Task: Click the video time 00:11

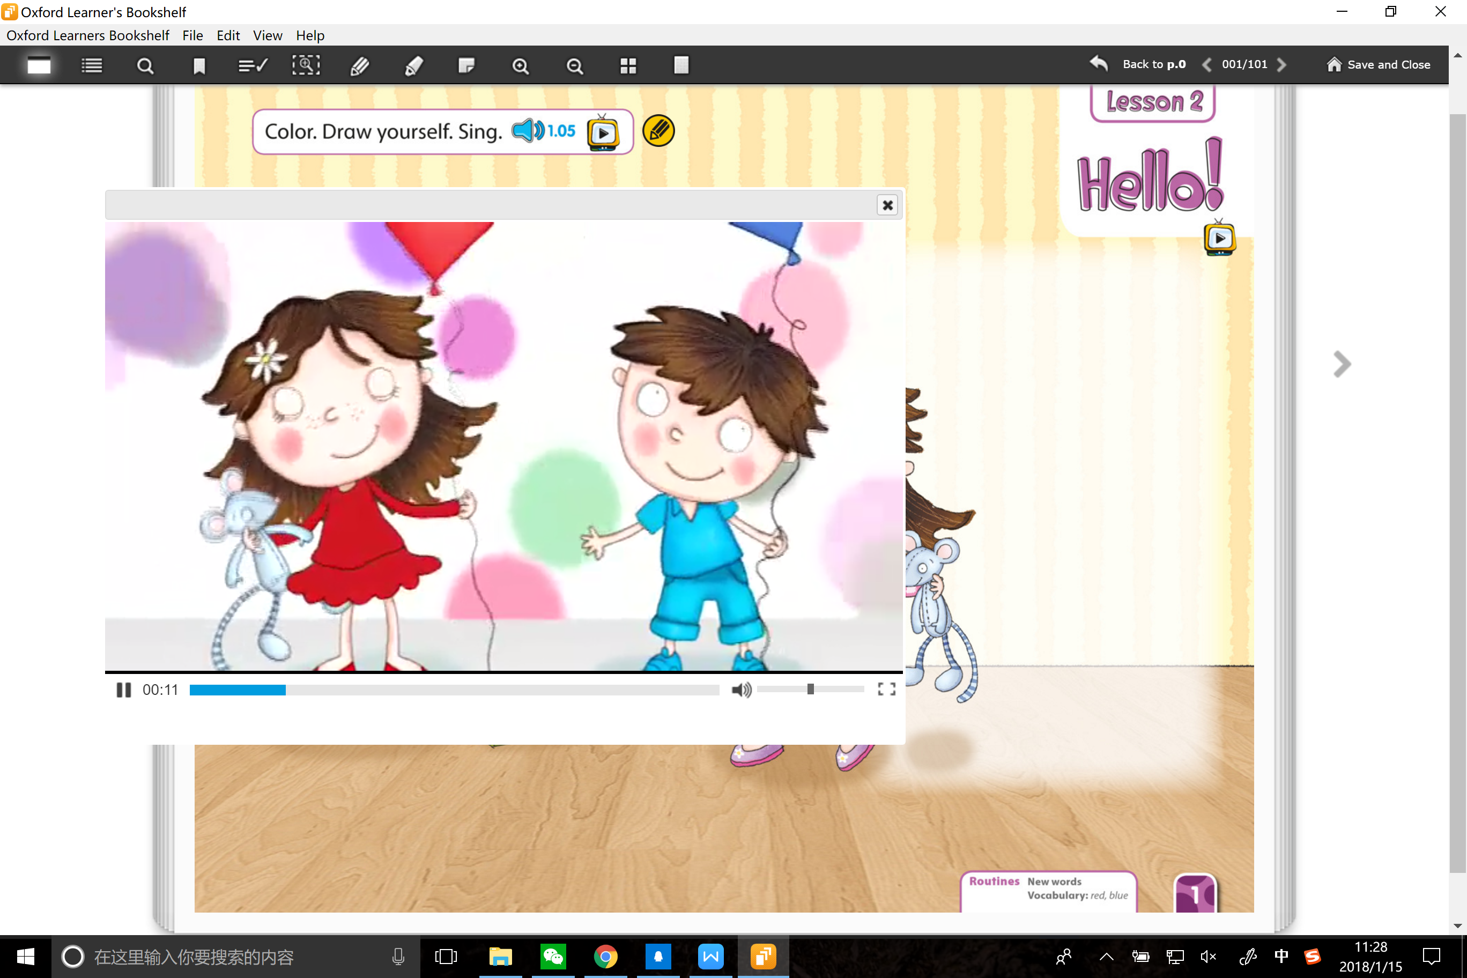Action: [160, 690]
